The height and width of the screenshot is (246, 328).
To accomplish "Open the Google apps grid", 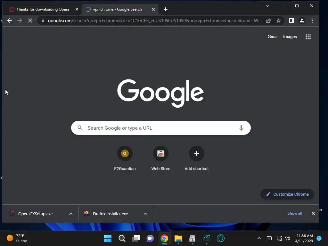I will [x=308, y=37].
